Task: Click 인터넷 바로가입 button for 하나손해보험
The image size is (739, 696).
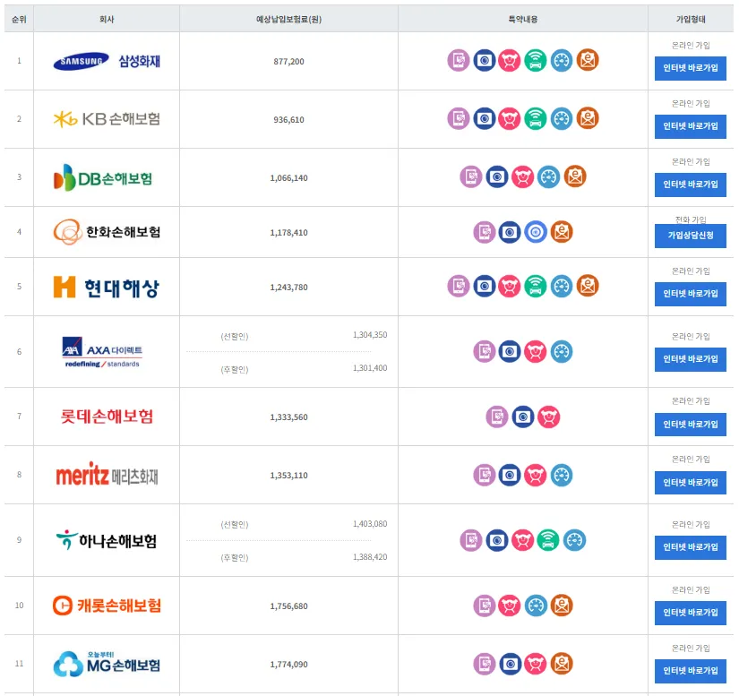Action: click(690, 547)
